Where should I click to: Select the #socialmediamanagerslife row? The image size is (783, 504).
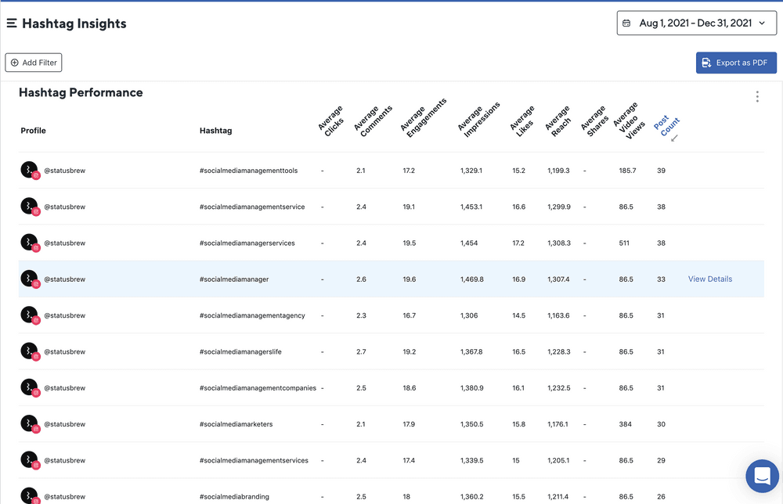[x=240, y=352]
